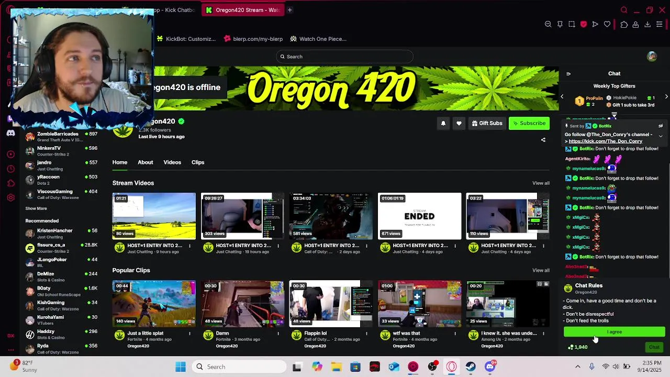Screen dimensions: 670x377
Task: Toggle the red ad-blocker shield
Action: [584, 24]
